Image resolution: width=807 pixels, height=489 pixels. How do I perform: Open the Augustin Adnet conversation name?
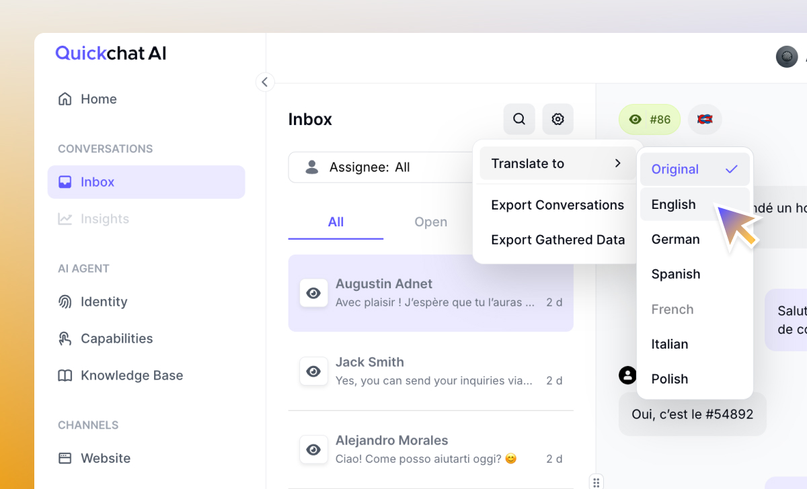tap(384, 283)
